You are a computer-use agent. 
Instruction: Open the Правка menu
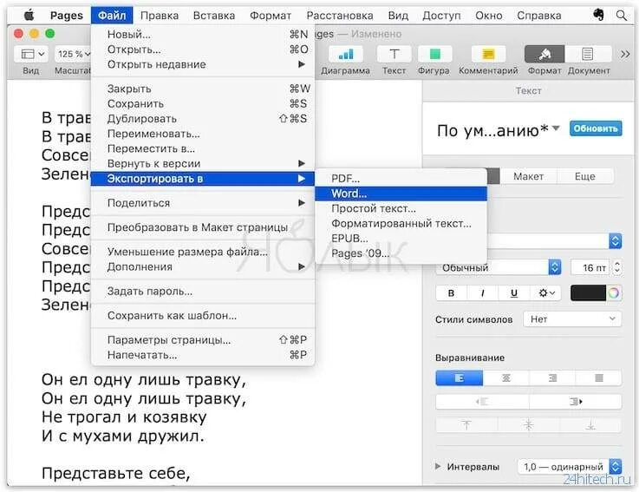coord(160,16)
